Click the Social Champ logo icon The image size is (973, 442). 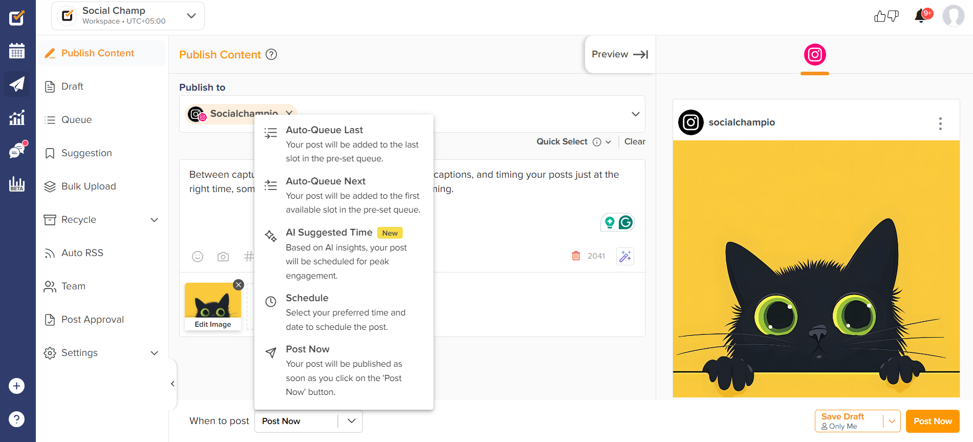pyautogui.click(x=68, y=16)
